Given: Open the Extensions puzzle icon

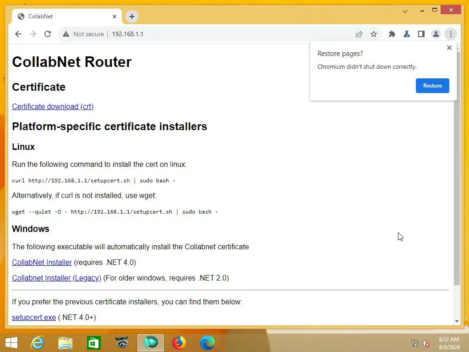Looking at the screenshot, I should click(x=392, y=34).
